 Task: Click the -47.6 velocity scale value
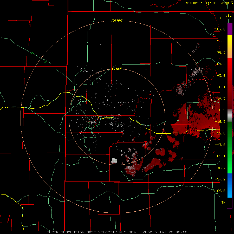[220, 145]
